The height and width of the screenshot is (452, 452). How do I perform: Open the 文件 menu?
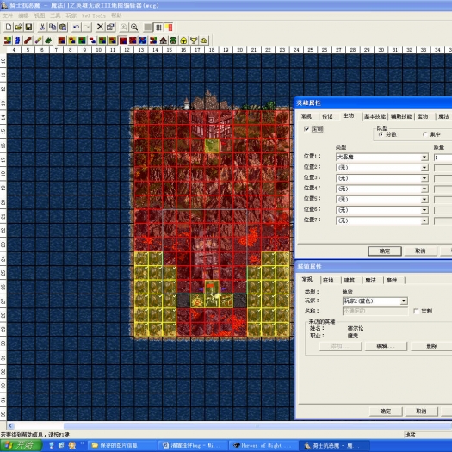(x=8, y=15)
